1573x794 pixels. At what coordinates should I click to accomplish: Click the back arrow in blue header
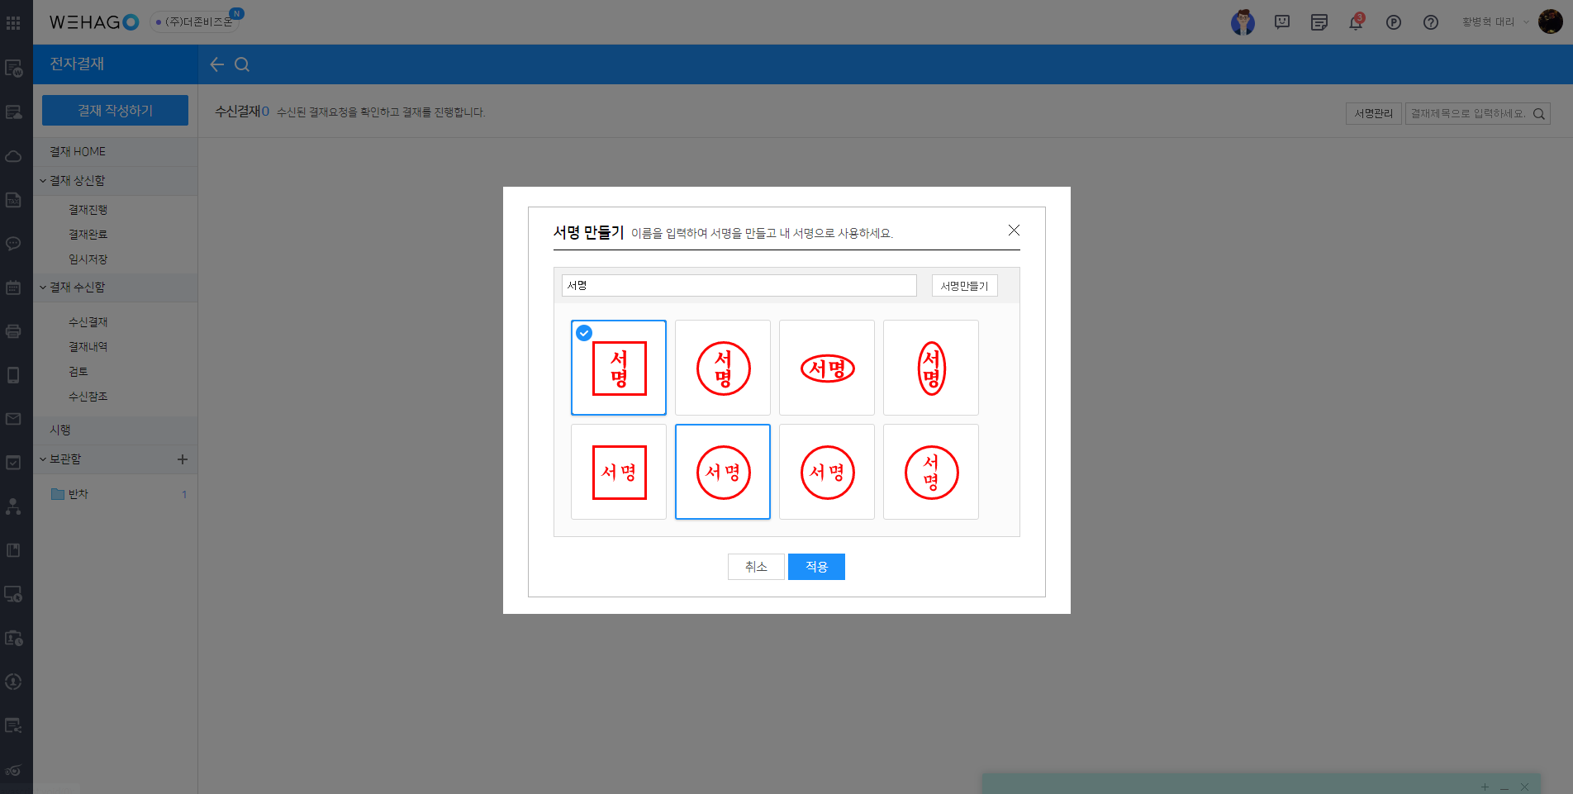pos(216,64)
